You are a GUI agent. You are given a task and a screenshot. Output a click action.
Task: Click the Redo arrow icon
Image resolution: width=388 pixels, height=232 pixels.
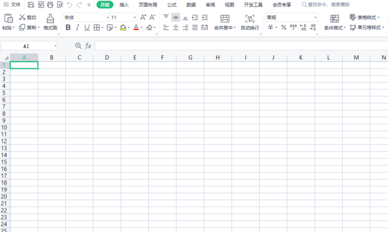click(79, 4)
